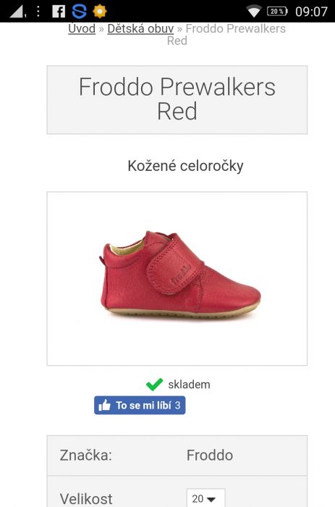Tap the green skladem checkmark icon
Viewport: 335px width, 507px height.
[x=154, y=385]
